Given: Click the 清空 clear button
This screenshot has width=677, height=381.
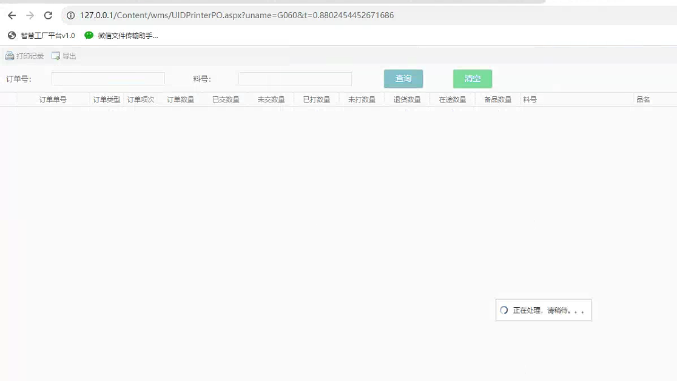Looking at the screenshot, I should point(473,79).
